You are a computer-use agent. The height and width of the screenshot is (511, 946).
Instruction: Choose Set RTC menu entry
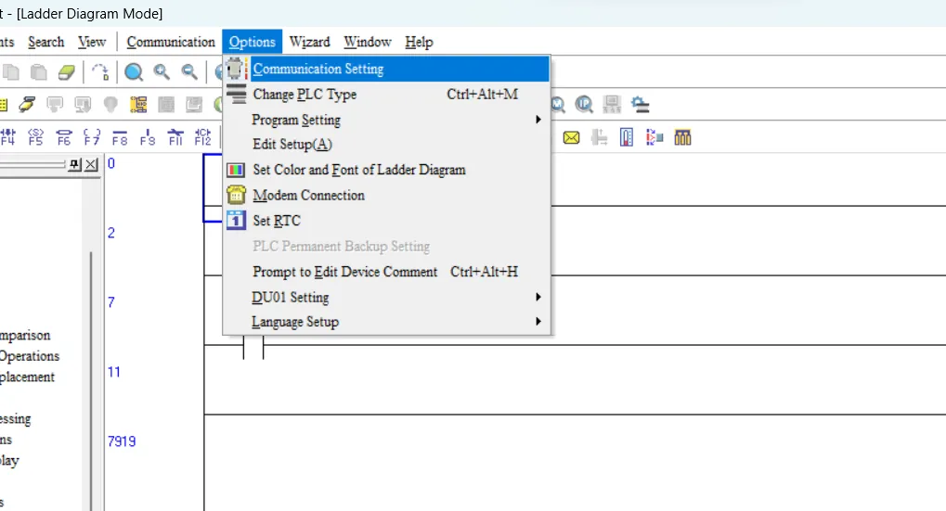pyautogui.click(x=386, y=221)
